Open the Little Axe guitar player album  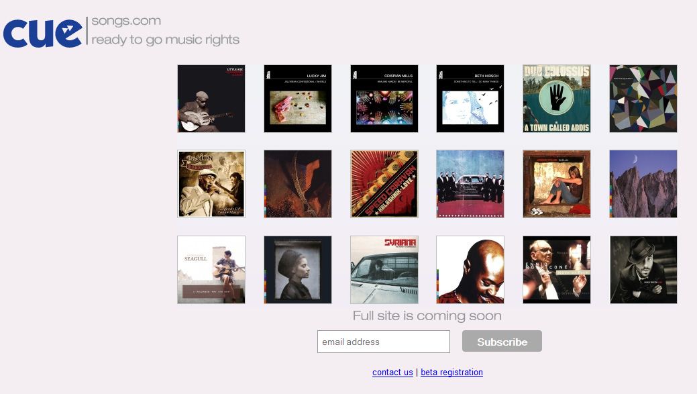[211, 99]
